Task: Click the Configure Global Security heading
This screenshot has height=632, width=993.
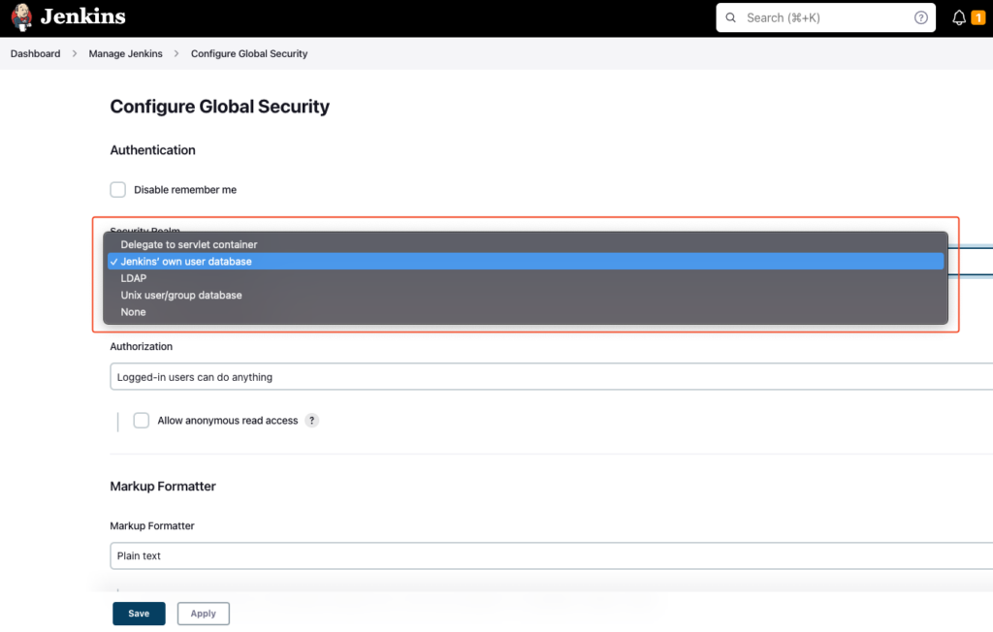Action: (220, 107)
